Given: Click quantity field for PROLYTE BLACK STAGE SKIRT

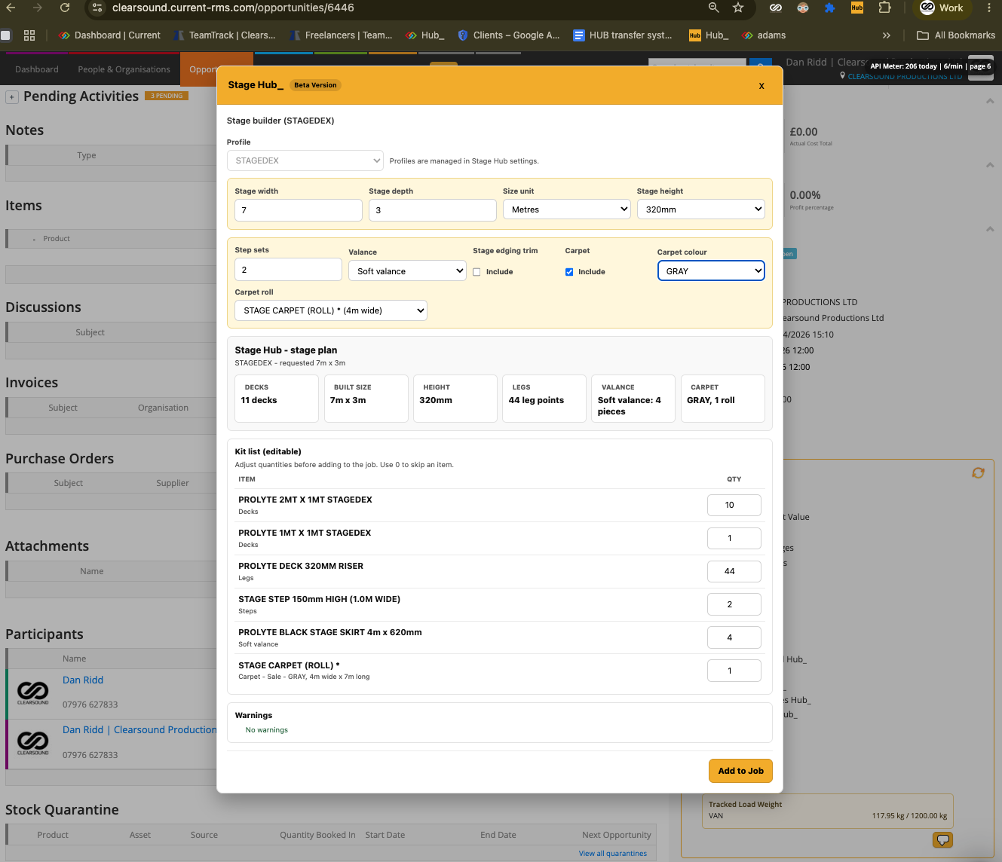Looking at the screenshot, I should point(734,637).
